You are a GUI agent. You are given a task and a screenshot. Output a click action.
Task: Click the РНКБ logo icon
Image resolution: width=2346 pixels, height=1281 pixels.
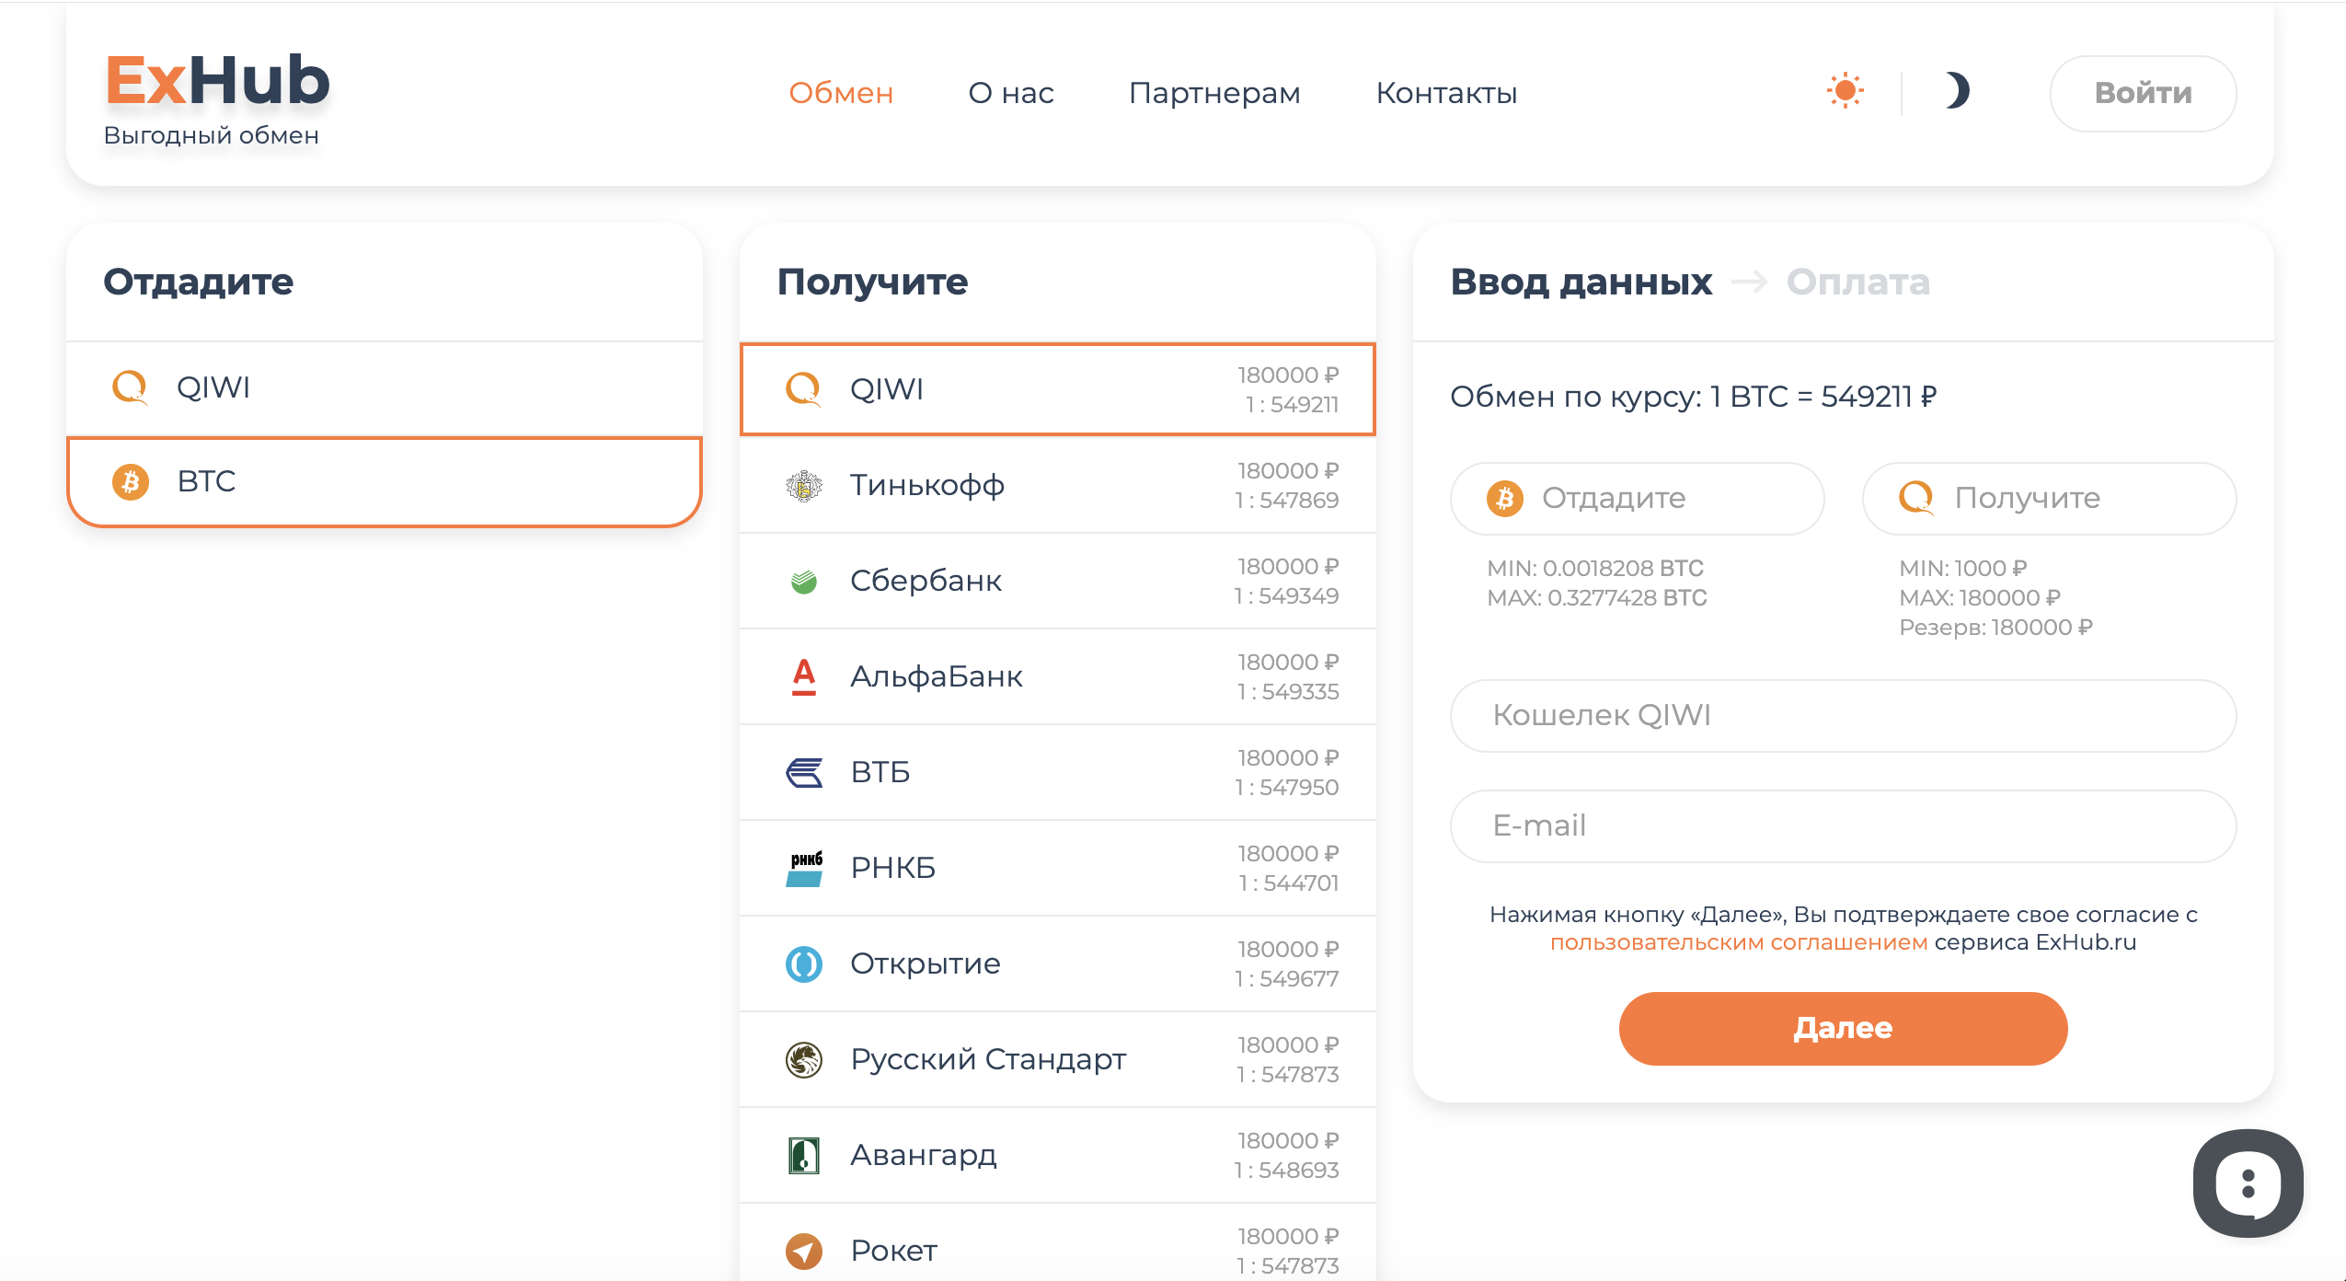(803, 868)
